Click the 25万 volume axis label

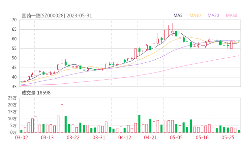point(12,98)
